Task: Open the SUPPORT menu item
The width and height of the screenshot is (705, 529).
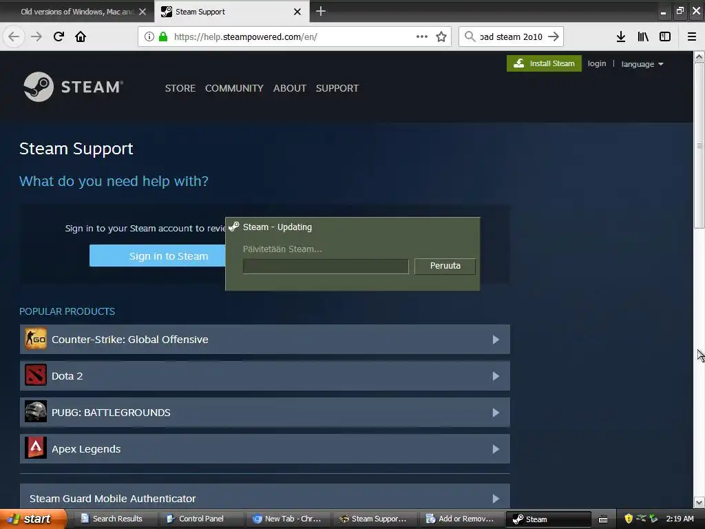Action: pos(337,88)
